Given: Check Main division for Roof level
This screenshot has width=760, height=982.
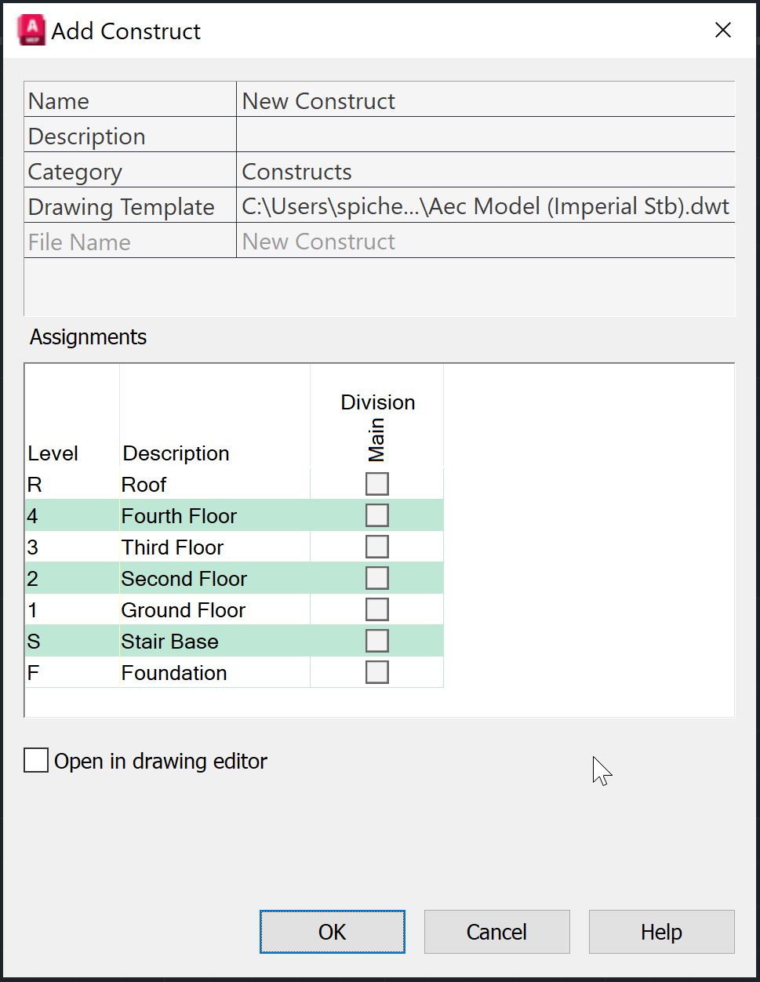Looking at the screenshot, I should (x=377, y=484).
